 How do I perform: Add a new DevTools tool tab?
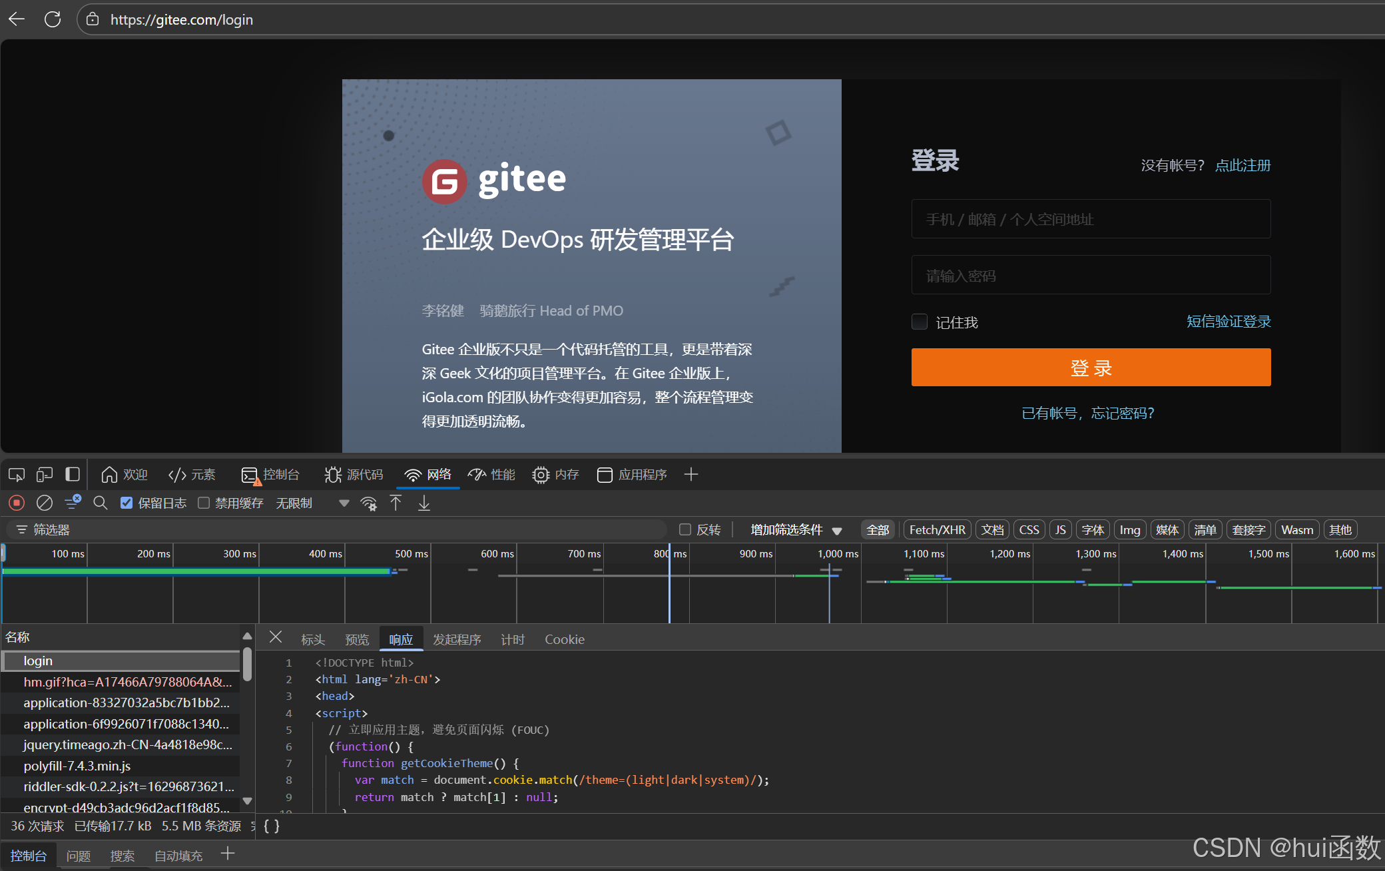(691, 474)
